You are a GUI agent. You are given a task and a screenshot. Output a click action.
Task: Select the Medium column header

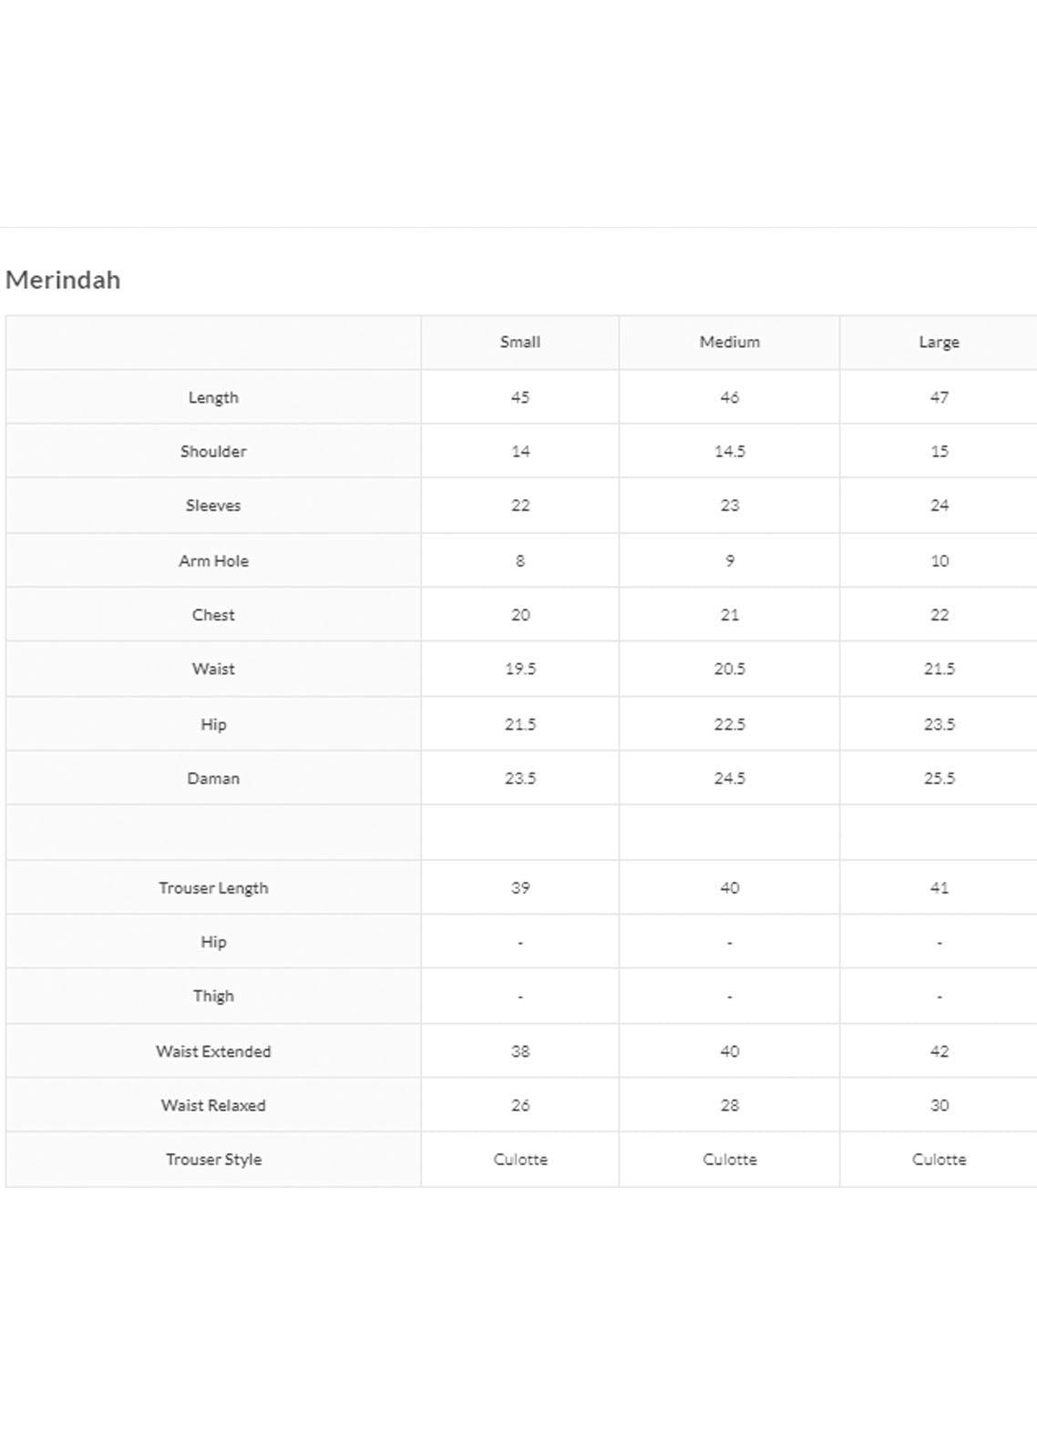pos(729,343)
